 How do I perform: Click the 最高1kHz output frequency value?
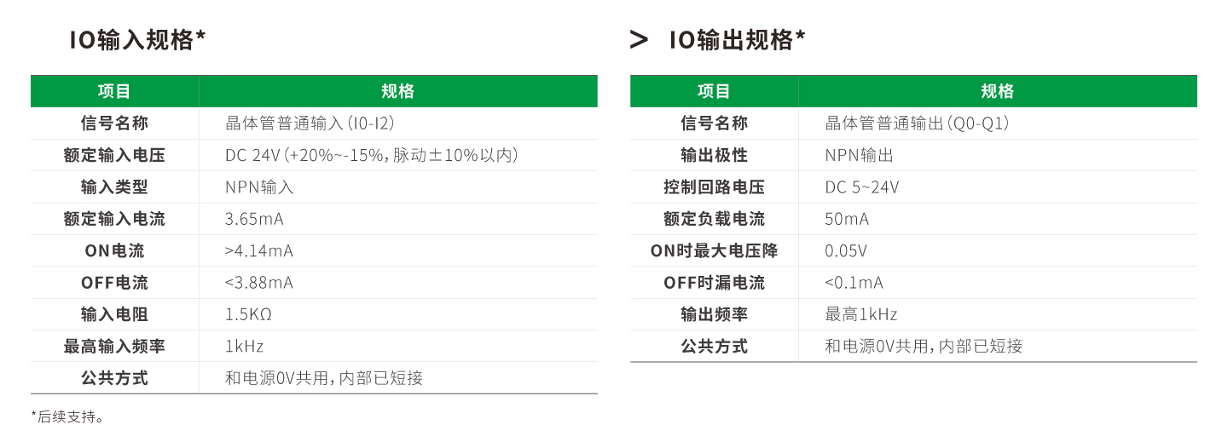click(860, 314)
